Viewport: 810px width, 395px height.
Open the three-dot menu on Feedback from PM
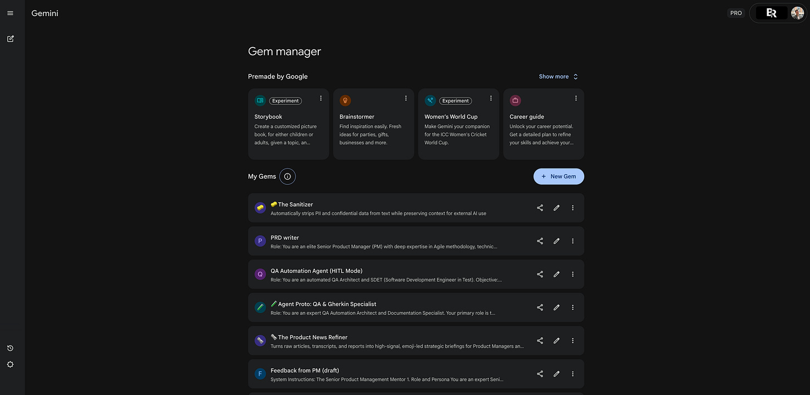point(572,374)
